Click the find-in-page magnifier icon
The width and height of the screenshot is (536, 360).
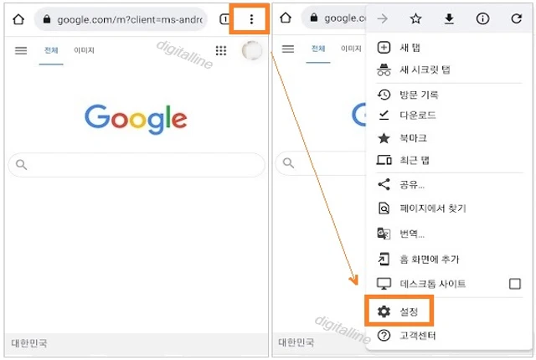tap(384, 208)
